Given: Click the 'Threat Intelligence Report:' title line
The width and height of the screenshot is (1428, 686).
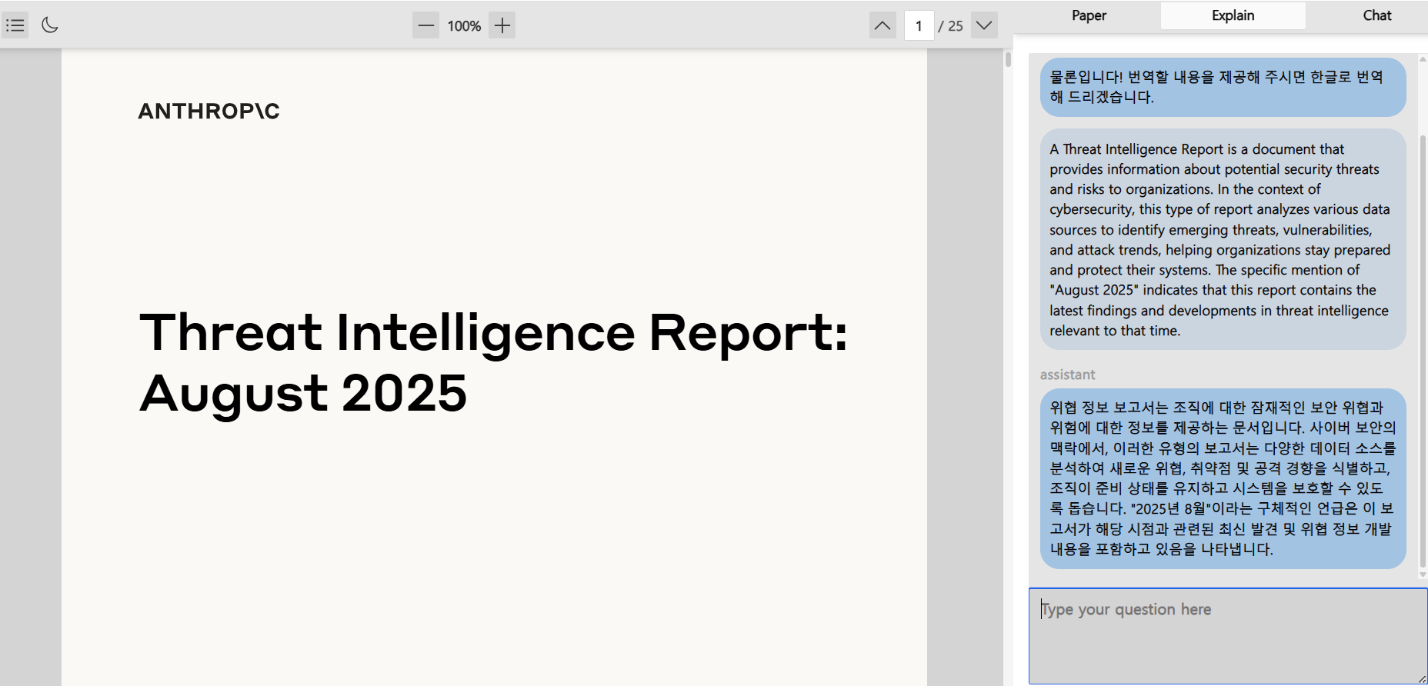Looking at the screenshot, I should coord(493,333).
